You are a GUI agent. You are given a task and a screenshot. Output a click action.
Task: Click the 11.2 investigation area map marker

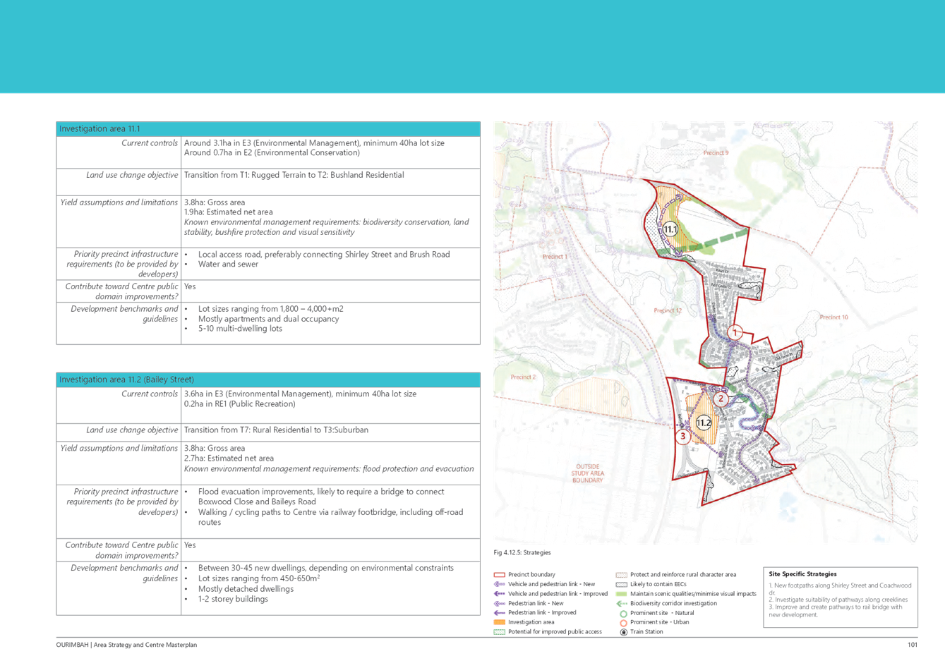tap(704, 423)
